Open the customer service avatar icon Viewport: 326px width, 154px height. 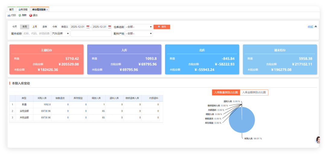(x=318, y=140)
